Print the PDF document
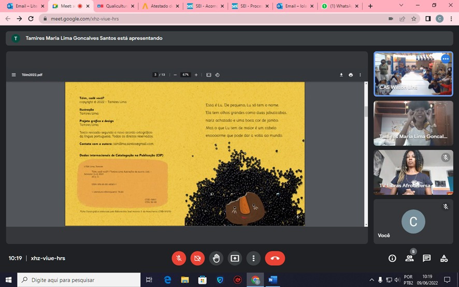 [x=351, y=75]
